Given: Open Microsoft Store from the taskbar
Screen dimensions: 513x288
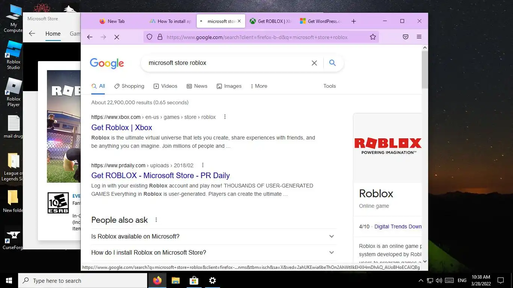Looking at the screenshot, I should (194, 280).
